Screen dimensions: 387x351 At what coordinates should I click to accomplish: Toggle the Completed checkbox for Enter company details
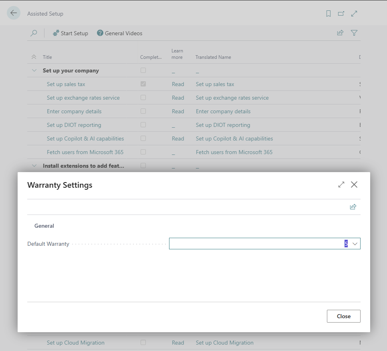point(143,111)
